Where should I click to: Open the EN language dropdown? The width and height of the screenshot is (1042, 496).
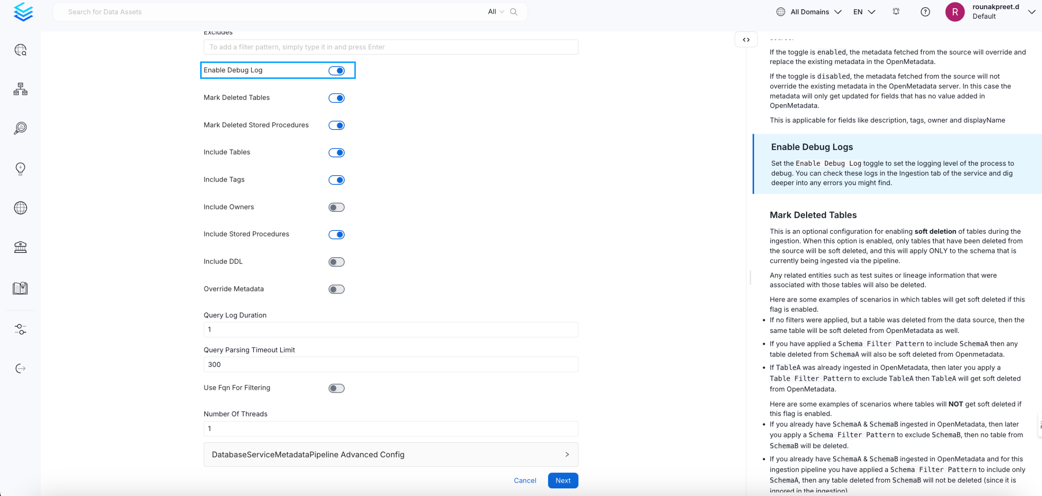pos(864,12)
